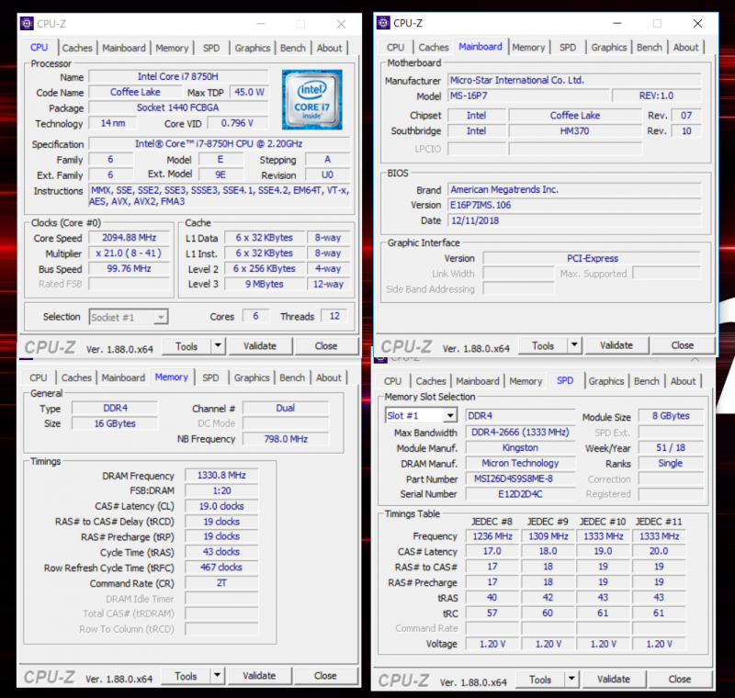Click the motherboard model 'MS-16P7'

[x=529, y=96]
